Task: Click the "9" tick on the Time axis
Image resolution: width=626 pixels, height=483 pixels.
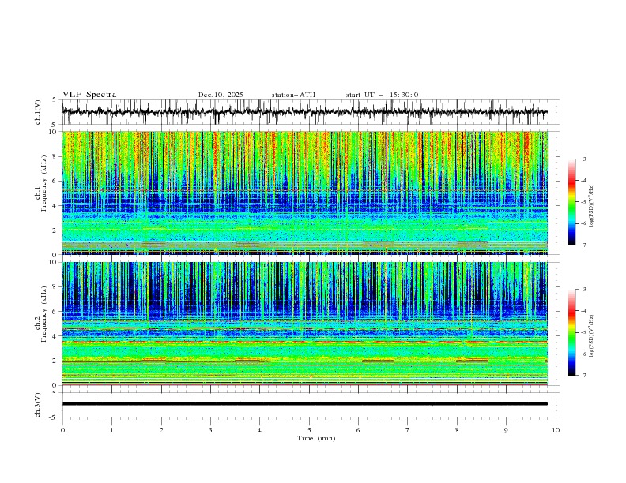Action: tap(506, 430)
